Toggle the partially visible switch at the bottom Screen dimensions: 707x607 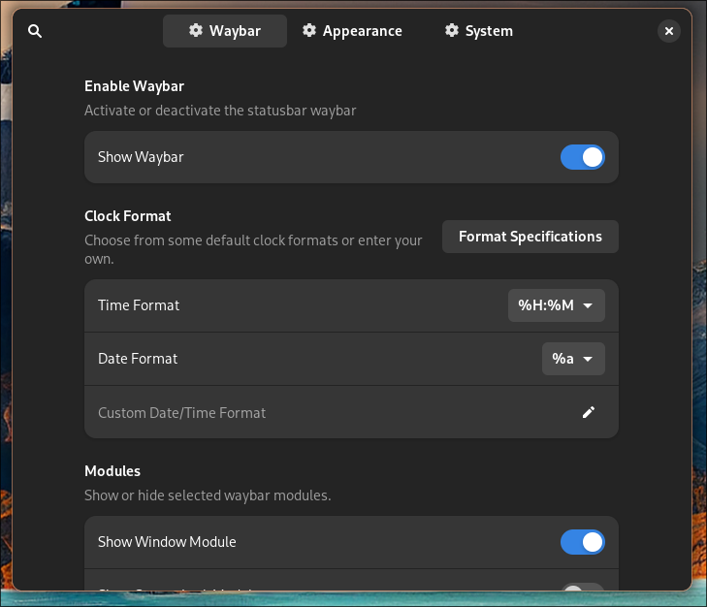pos(582,589)
